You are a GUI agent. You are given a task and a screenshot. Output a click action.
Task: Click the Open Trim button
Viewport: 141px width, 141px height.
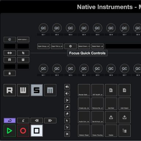coord(57,46)
